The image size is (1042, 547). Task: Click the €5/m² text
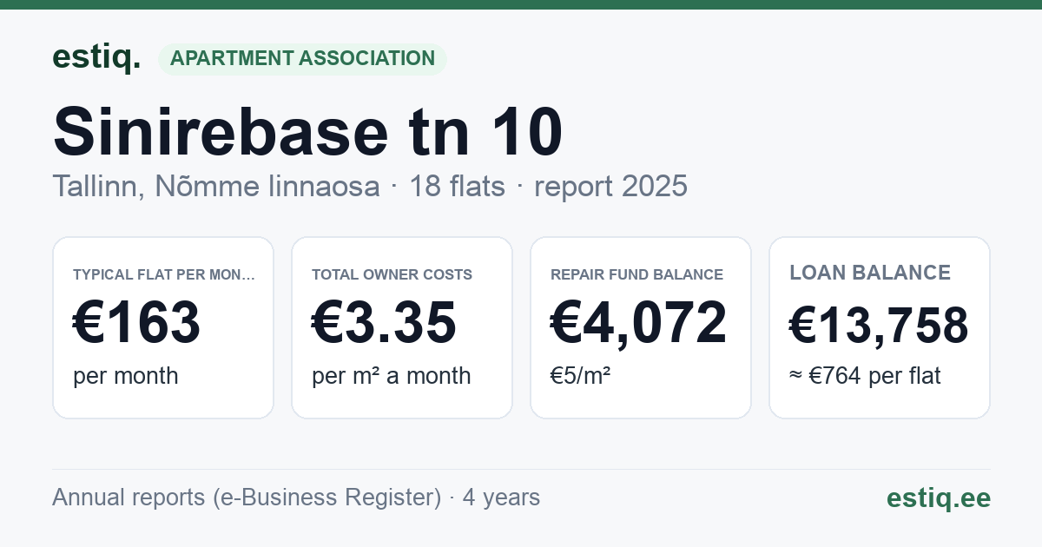click(580, 376)
